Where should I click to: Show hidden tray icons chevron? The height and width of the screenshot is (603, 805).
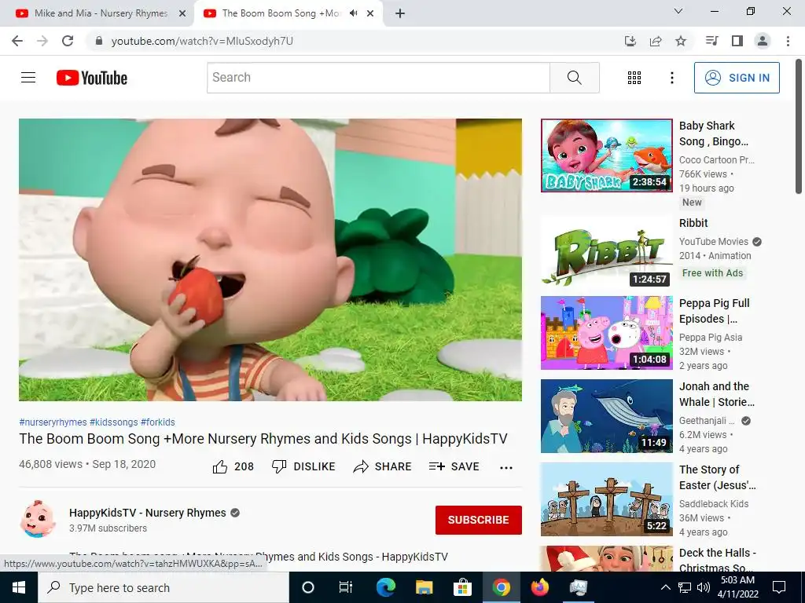click(x=665, y=587)
